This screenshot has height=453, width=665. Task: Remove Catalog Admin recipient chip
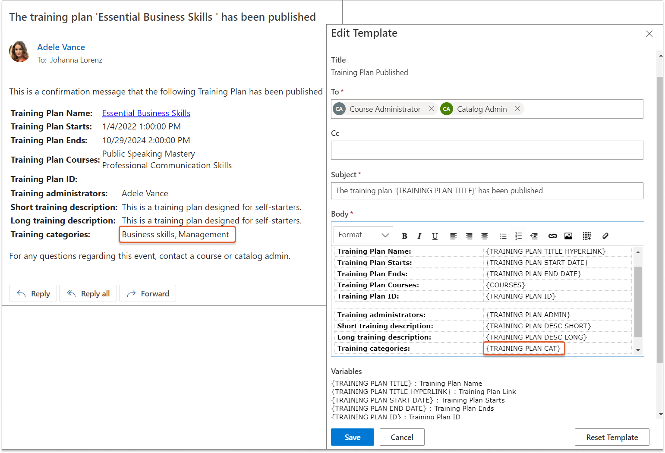click(x=517, y=109)
